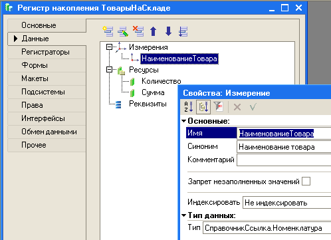Click the Индексировать property label

(213, 202)
